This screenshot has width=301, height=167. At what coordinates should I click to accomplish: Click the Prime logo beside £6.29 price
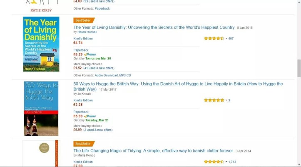coord(90,54)
